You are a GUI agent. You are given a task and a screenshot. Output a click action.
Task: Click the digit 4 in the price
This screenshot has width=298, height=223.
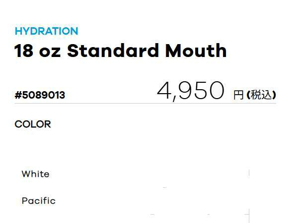(165, 91)
